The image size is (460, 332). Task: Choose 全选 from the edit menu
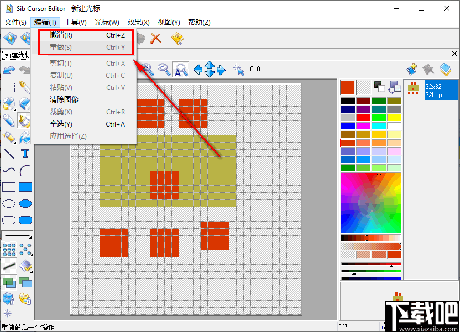point(61,124)
